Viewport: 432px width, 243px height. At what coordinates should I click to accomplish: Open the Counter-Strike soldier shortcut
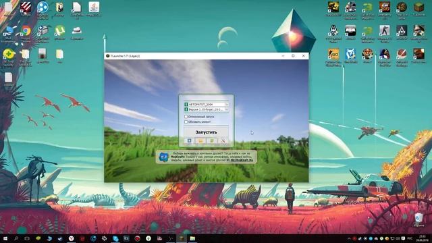pyautogui.click(x=384, y=31)
